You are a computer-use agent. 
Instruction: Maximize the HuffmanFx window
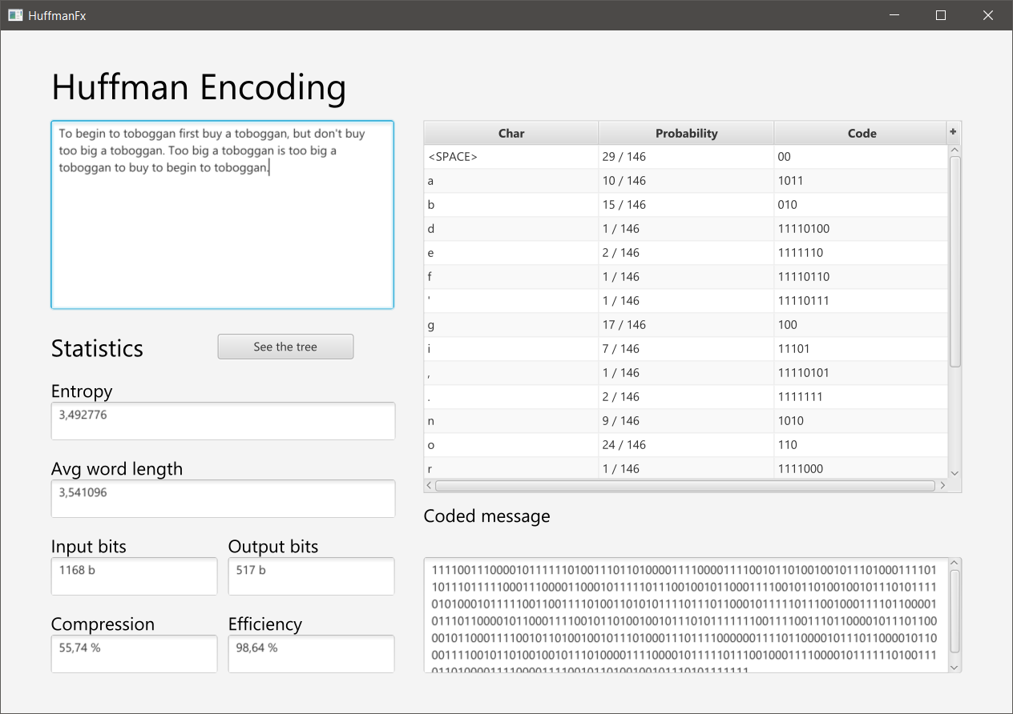coord(941,15)
